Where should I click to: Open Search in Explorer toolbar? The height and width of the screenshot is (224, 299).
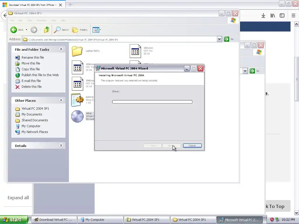(61, 30)
